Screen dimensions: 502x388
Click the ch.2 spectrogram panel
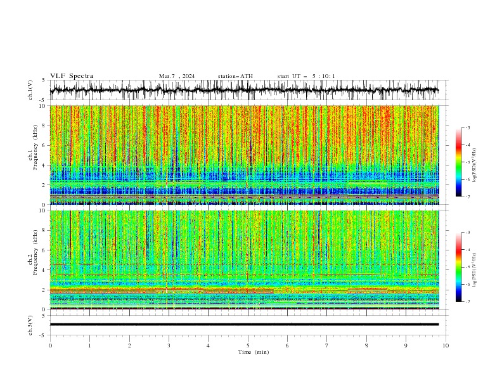click(244, 260)
